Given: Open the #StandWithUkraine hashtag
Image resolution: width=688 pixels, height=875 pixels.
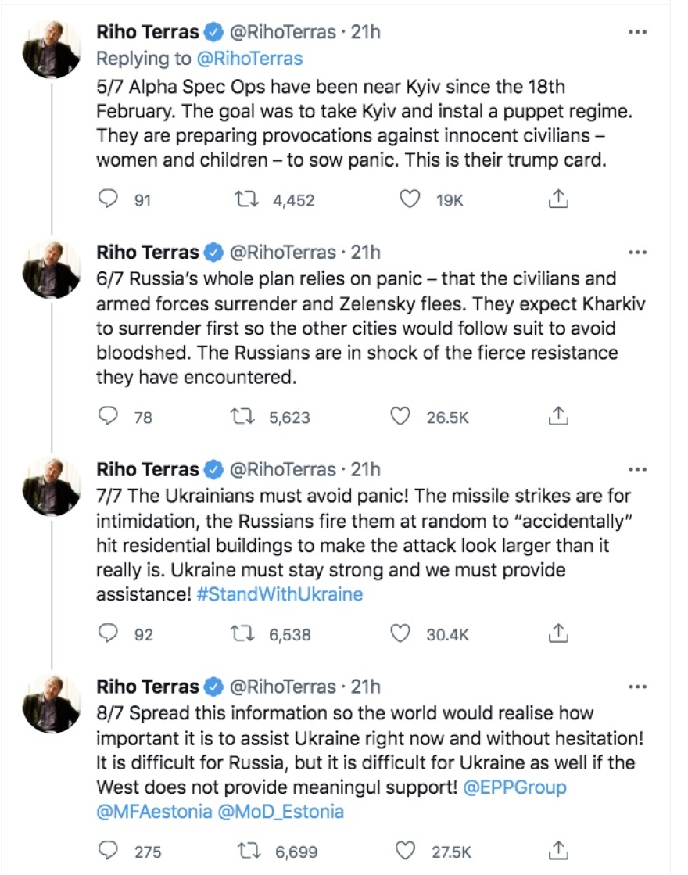Looking at the screenshot, I should (x=279, y=594).
